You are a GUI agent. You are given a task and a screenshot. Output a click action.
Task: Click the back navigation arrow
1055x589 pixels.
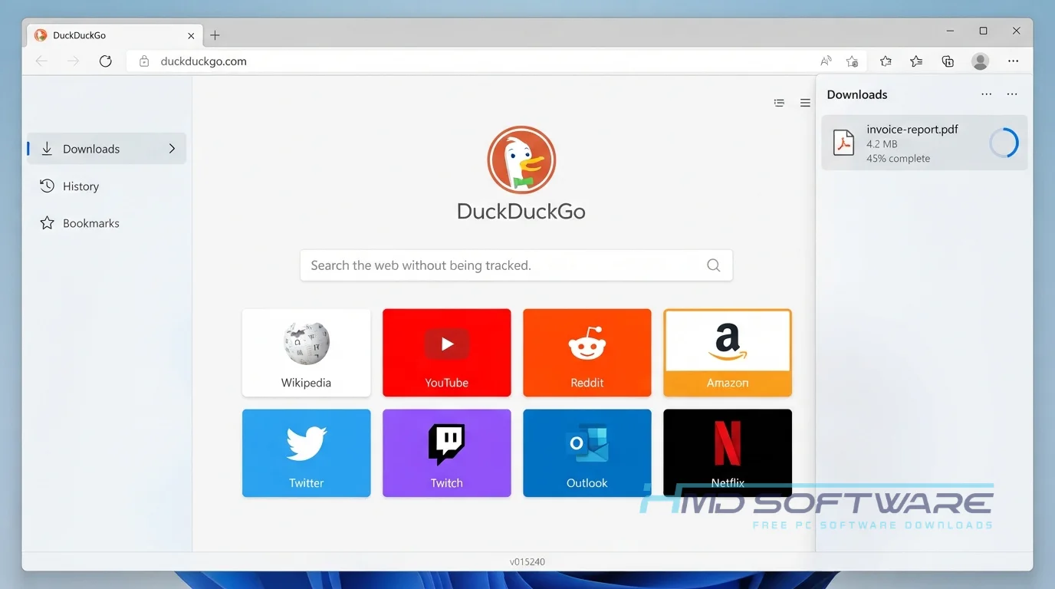41,61
